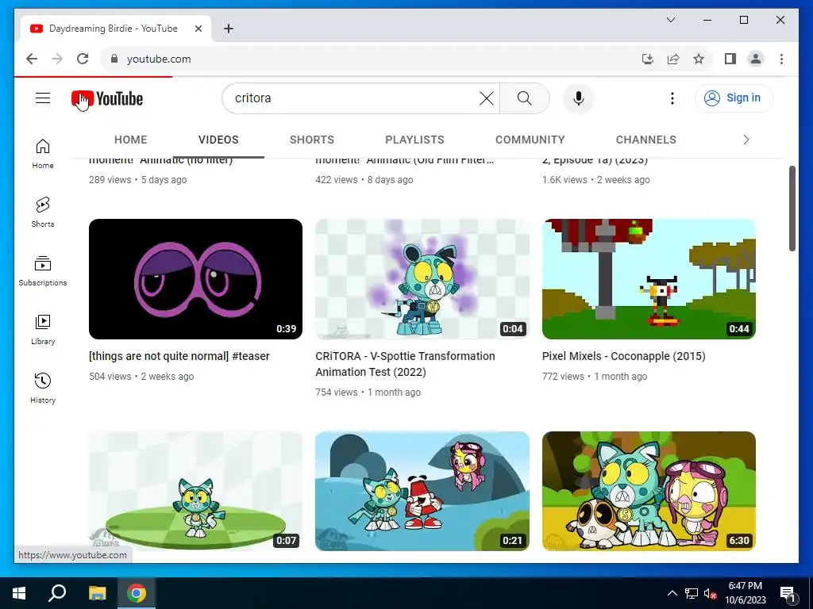Click the install app icon in address bar

(648, 59)
